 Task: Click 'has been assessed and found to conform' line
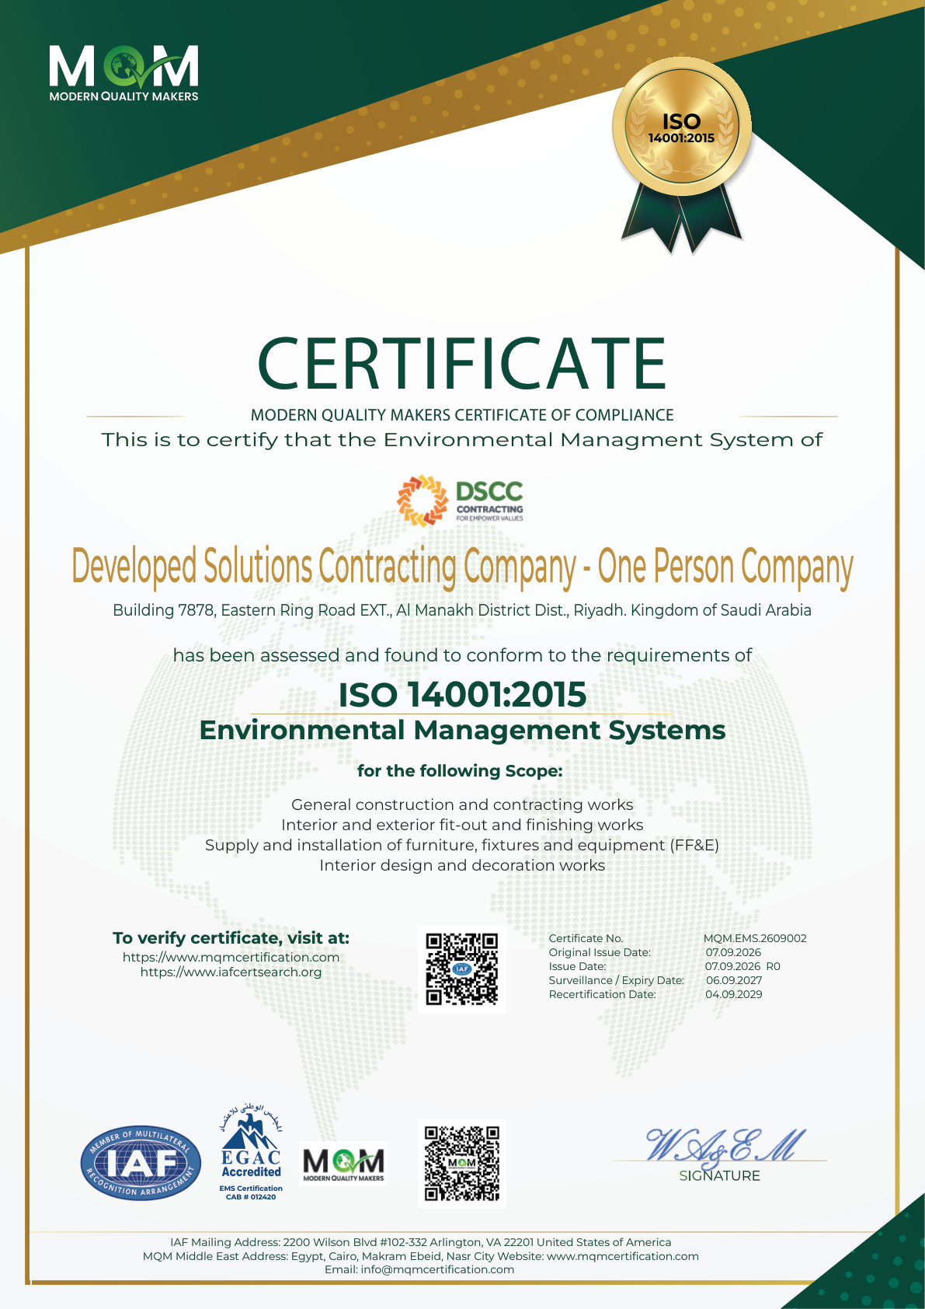point(462,655)
